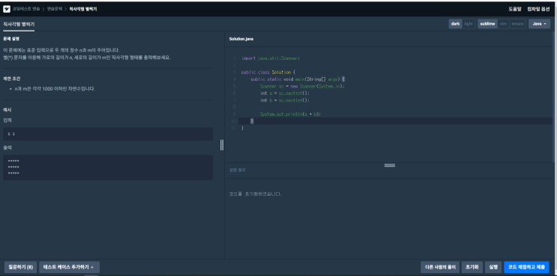
Task: Open 연습문제 breadcrumb link
Action: click(55, 9)
